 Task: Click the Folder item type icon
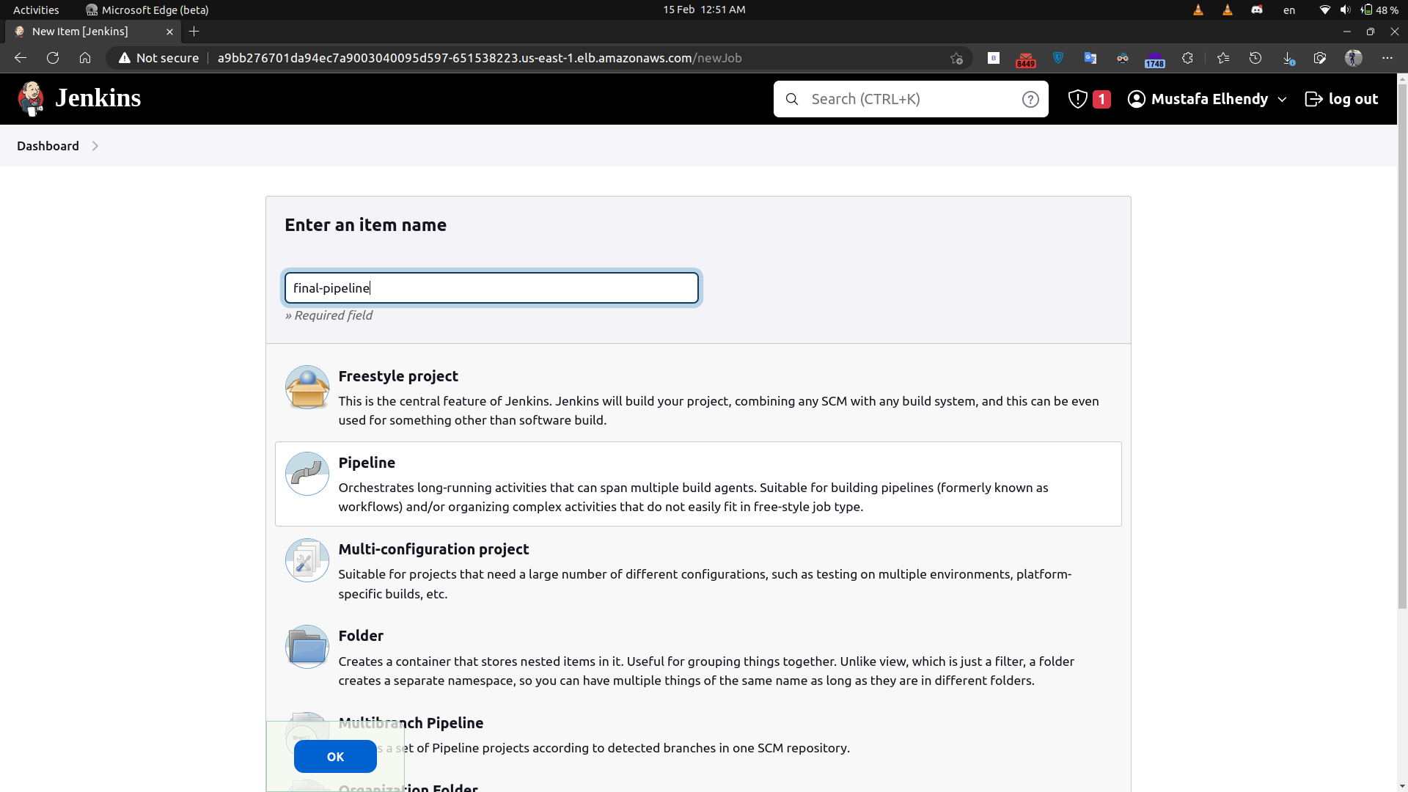307,646
